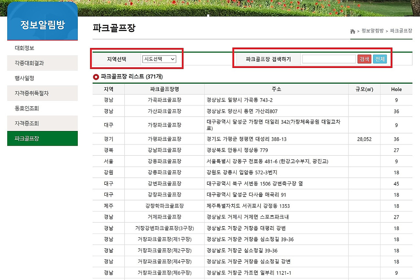Screen dimensions: 420x280
Task: Select the 가평파크골프장 table row
Action: (164, 139)
